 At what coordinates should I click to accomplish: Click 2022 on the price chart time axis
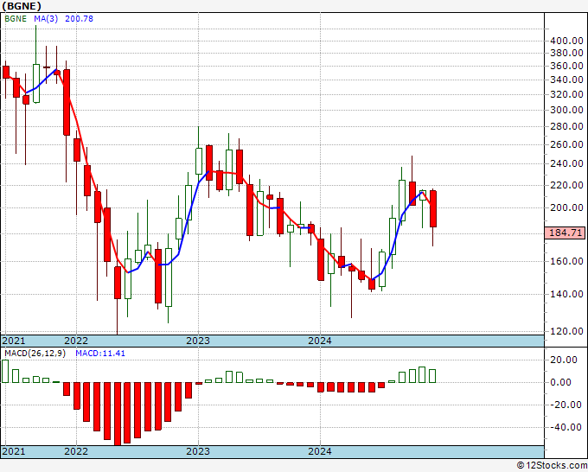(76, 341)
